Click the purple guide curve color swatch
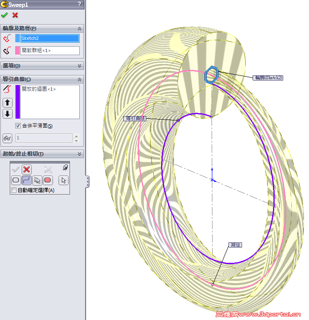 coord(18,102)
